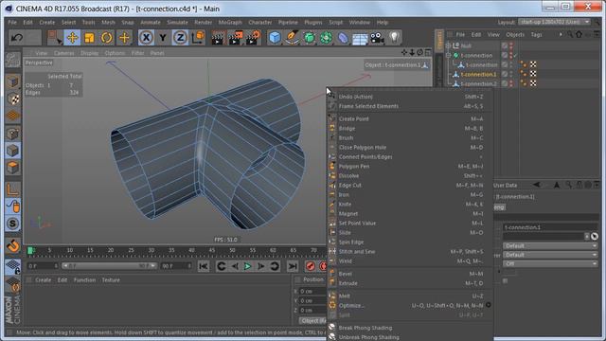Click the Undo arrow in the toolbar
Image resolution: width=606 pixels, height=341 pixels.
[17, 38]
